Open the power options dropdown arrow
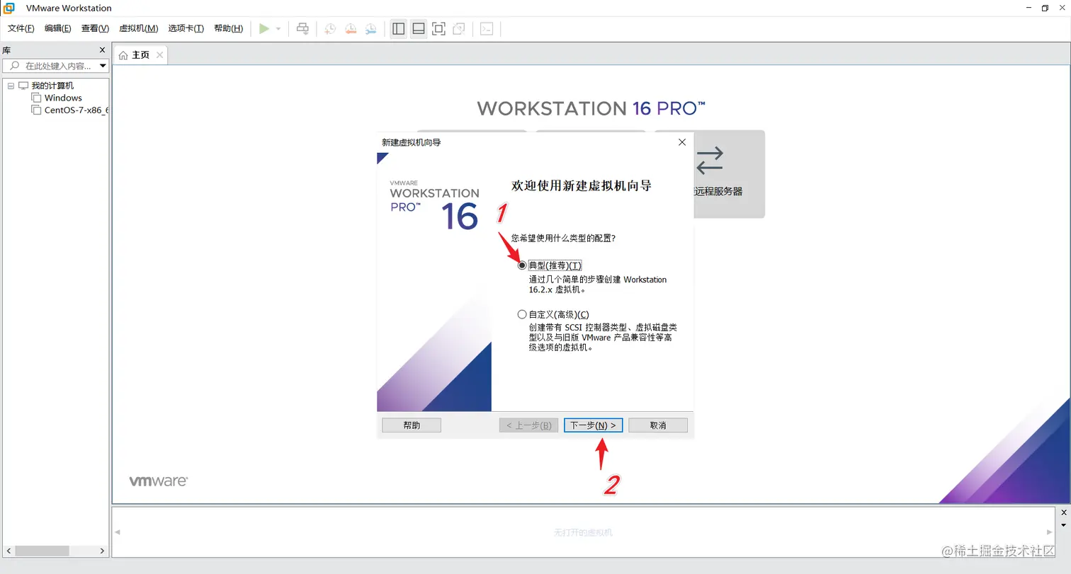The height and width of the screenshot is (574, 1071). click(278, 29)
